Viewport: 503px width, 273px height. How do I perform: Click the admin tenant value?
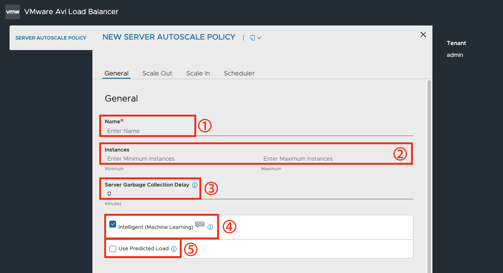click(455, 55)
